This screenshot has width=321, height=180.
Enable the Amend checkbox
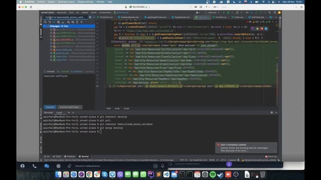(45, 71)
